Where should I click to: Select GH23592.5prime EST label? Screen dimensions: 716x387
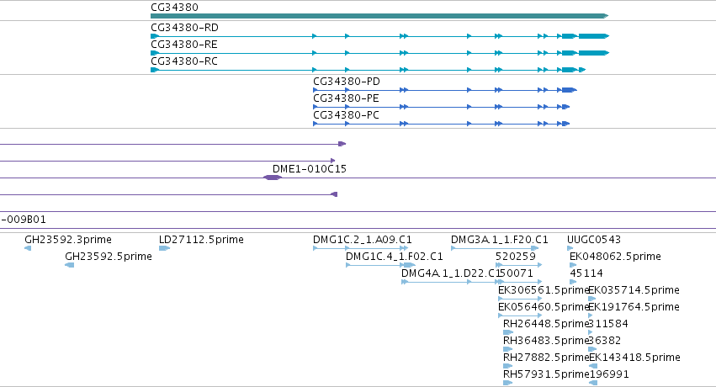pos(109,257)
